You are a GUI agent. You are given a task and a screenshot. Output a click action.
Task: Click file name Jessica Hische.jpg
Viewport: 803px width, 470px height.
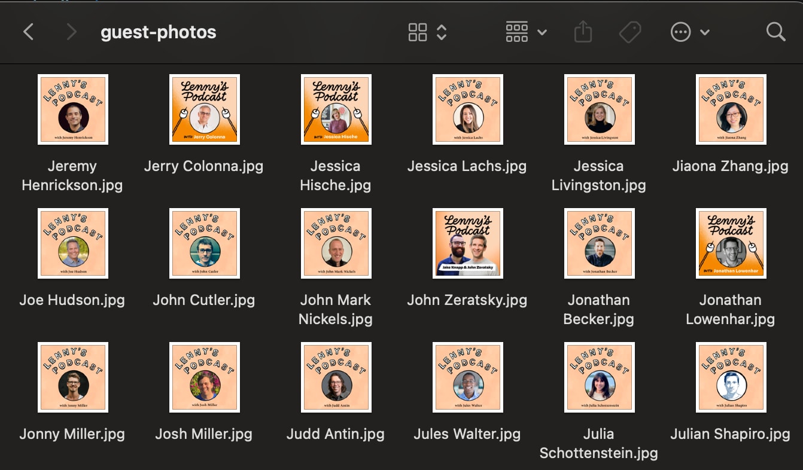pyautogui.click(x=336, y=176)
